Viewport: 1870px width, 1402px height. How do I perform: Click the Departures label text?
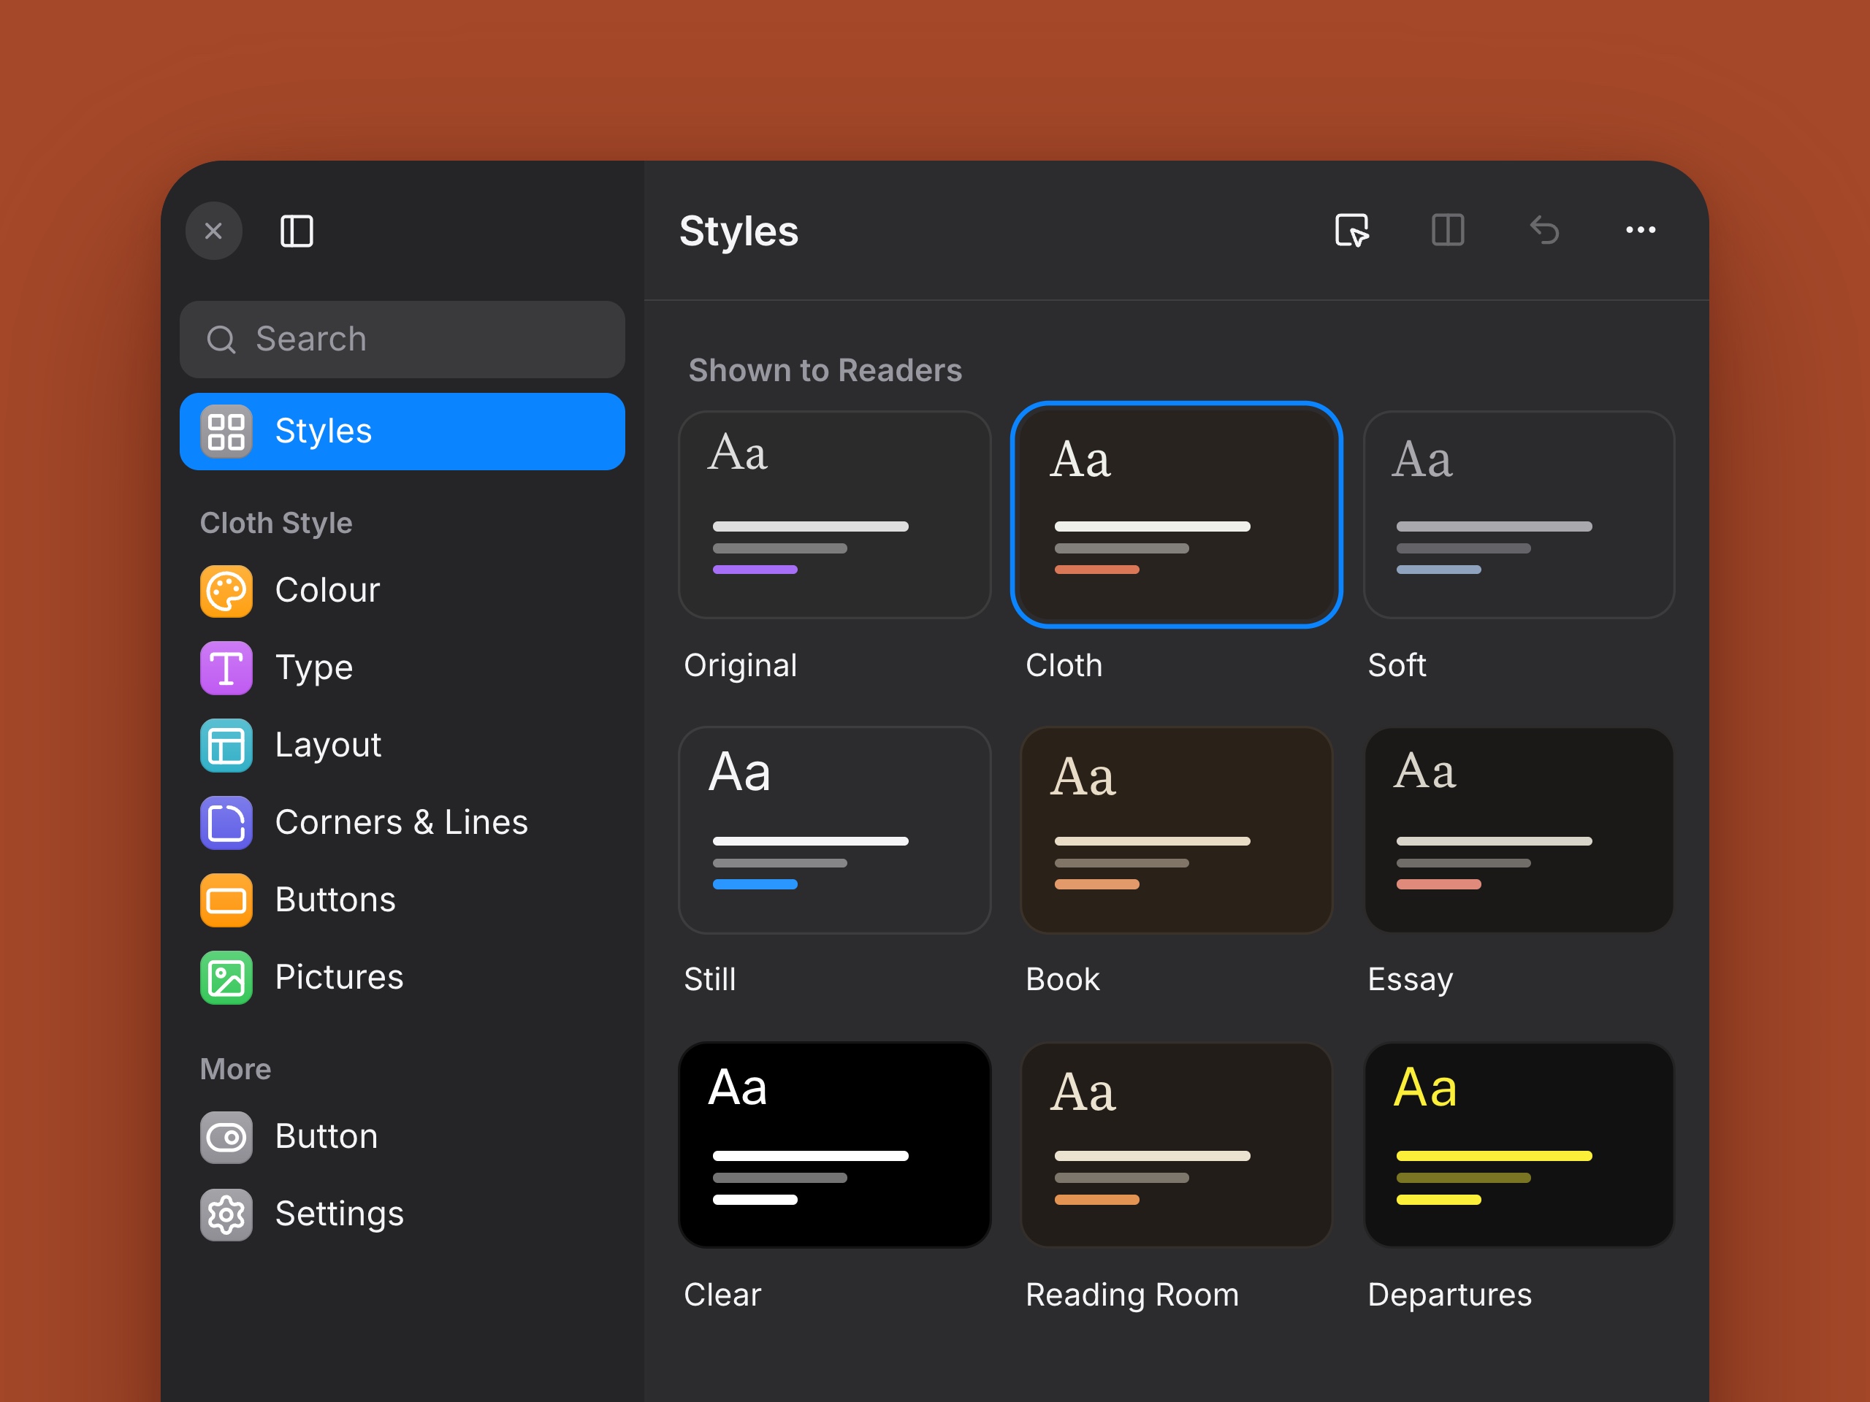point(1450,1295)
